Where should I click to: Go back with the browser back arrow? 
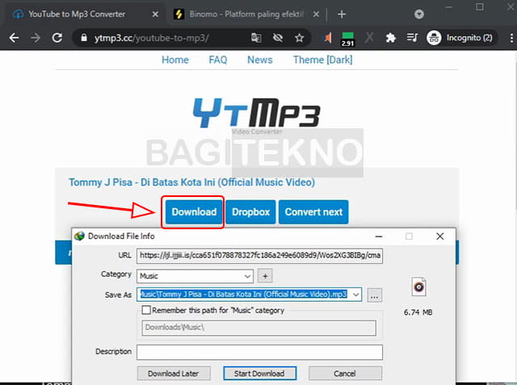[x=14, y=38]
